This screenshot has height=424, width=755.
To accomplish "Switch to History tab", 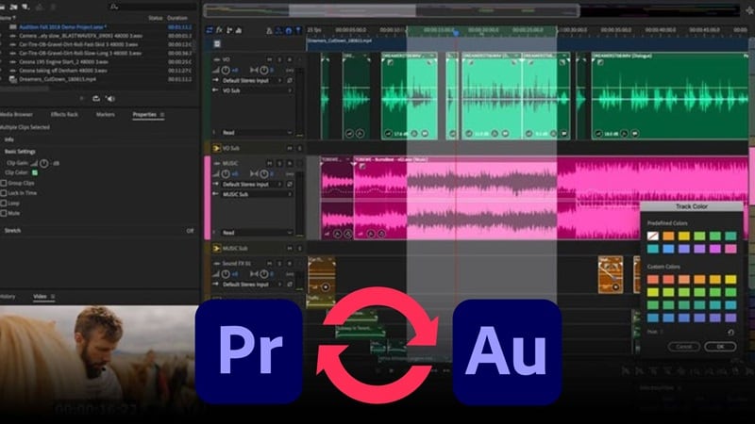I will point(8,297).
